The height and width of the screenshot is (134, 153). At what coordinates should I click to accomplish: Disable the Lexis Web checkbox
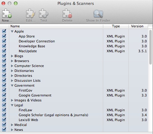[4, 120]
